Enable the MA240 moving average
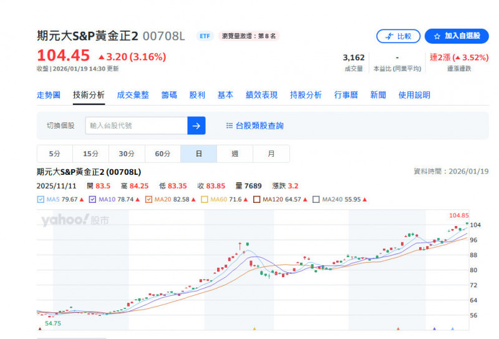This screenshot has width=499, height=339. (316, 199)
